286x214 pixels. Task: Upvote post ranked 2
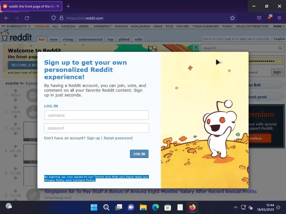16,107
